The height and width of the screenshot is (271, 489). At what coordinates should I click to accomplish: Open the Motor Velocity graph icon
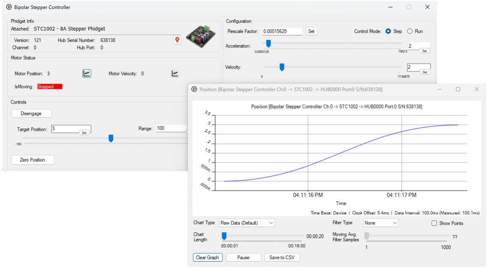174,73
